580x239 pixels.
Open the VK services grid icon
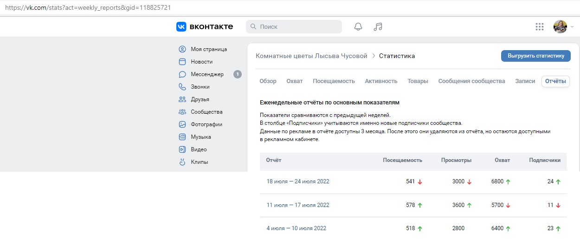click(x=539, y=27)
